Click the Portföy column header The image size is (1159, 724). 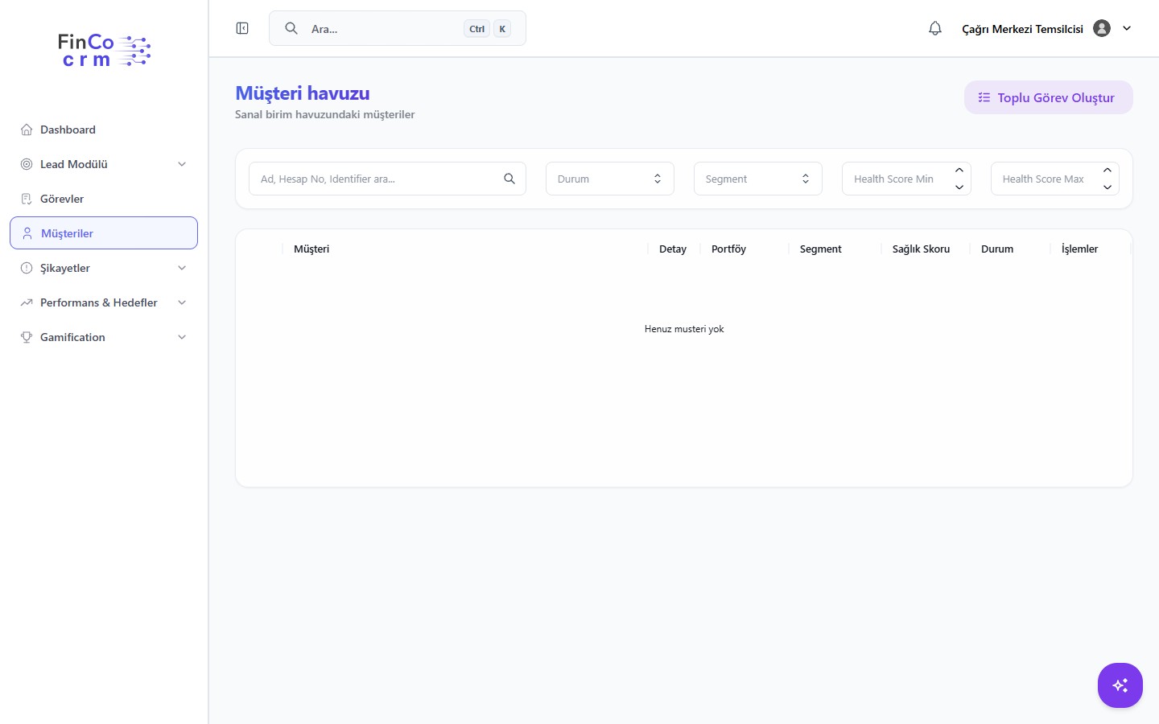click(728, 249)
